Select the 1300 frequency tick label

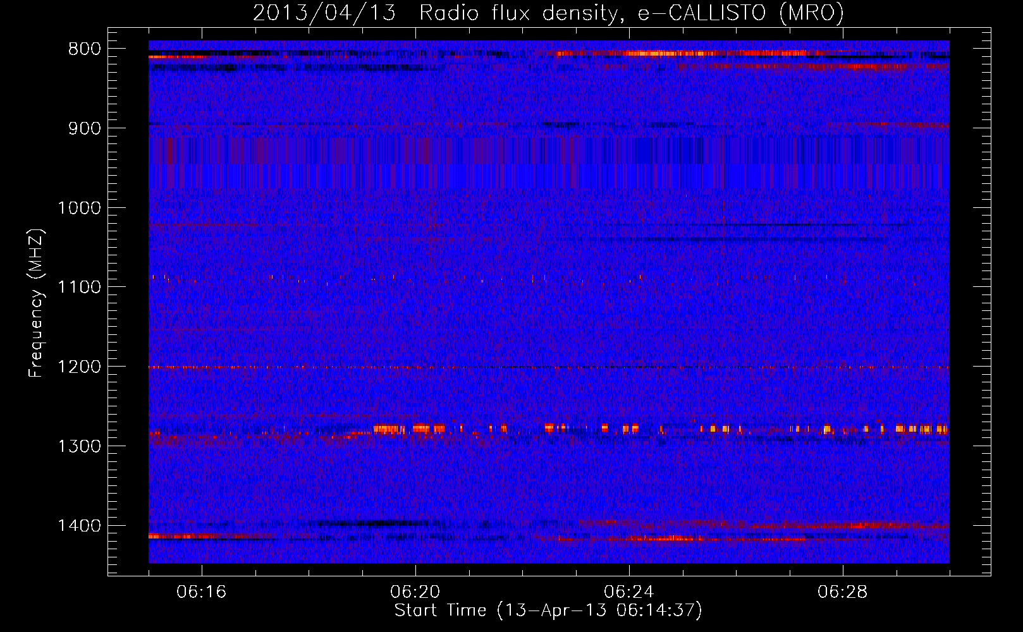point(79,446)
